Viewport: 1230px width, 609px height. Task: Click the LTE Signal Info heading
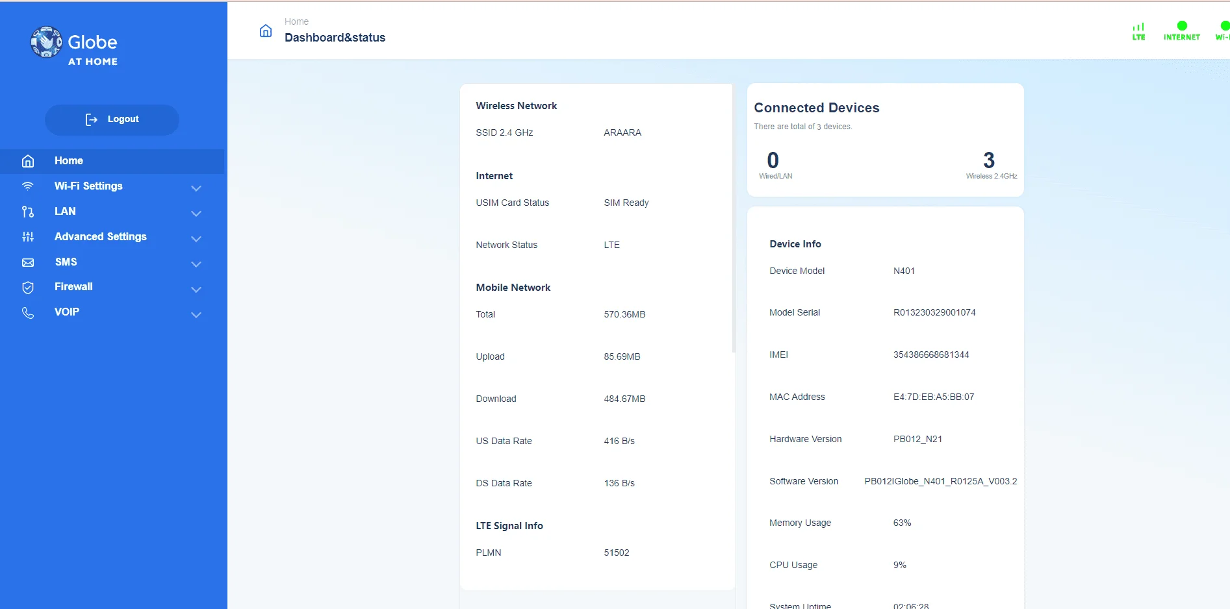coord(509,526)
